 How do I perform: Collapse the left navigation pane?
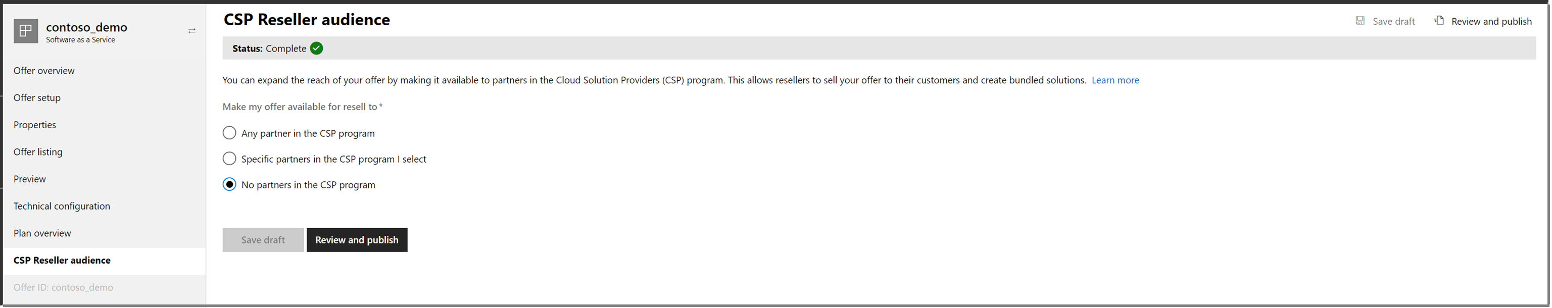192,30
